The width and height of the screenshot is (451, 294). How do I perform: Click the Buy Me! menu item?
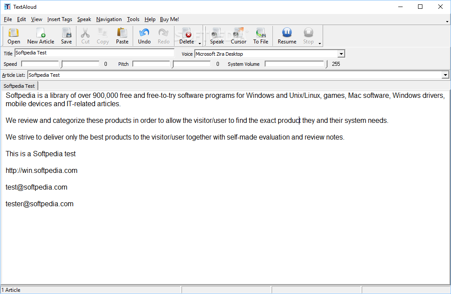[x=169, y=19]
